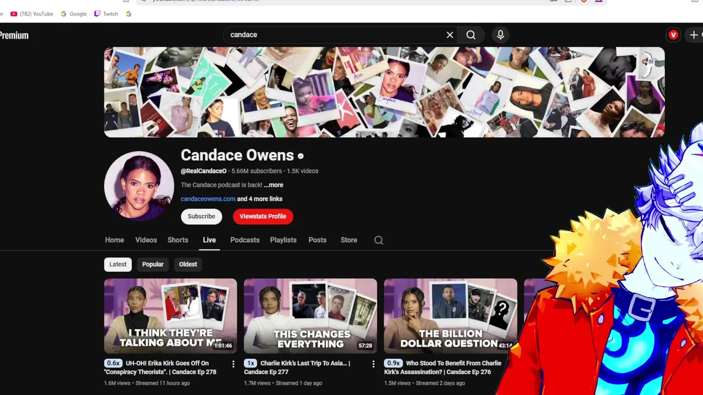
Task: Open the Twitch bookmark
Action: [x=106, y=14]
